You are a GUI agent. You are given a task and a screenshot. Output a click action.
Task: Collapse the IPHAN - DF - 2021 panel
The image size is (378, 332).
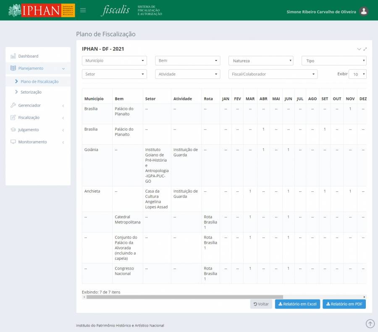coord(359,49)
